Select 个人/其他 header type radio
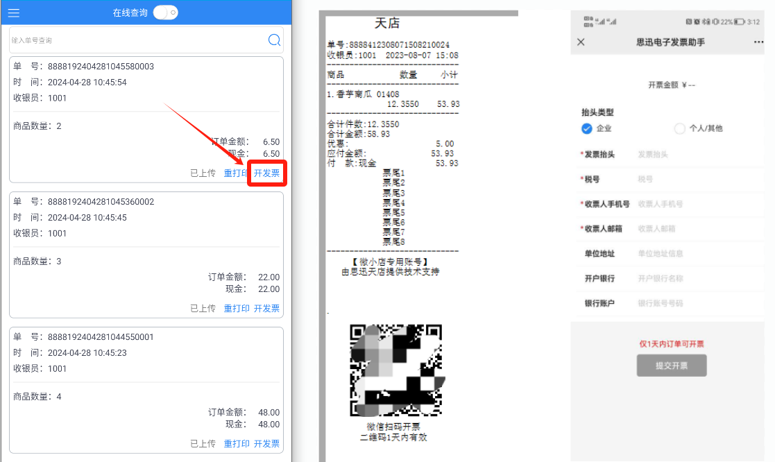 [680, 128]
